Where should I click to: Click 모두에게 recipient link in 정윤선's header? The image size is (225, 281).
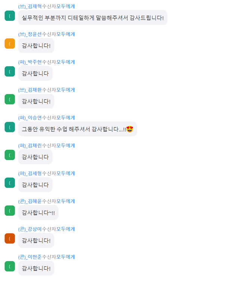click(x=66, y=34)
